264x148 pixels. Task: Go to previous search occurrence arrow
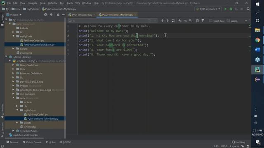(x=162, y=21)
